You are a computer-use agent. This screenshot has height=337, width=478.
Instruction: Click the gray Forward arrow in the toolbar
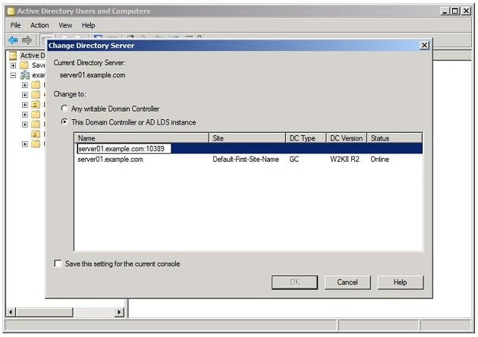27,40
